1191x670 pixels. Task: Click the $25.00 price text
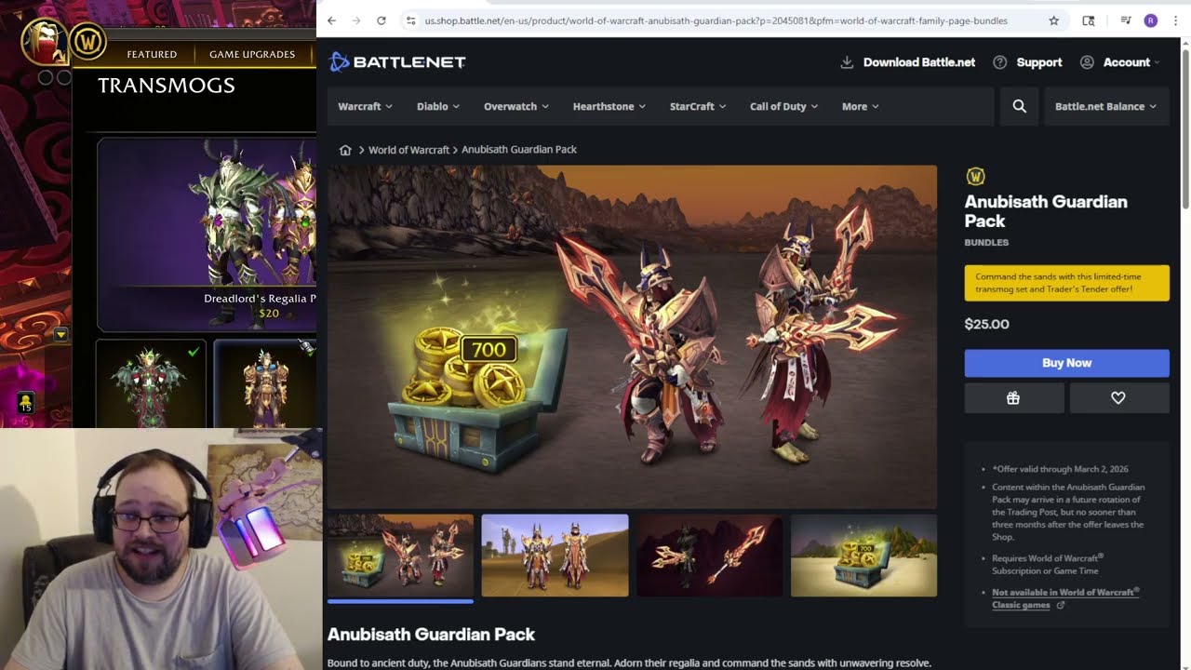(986, 324)
